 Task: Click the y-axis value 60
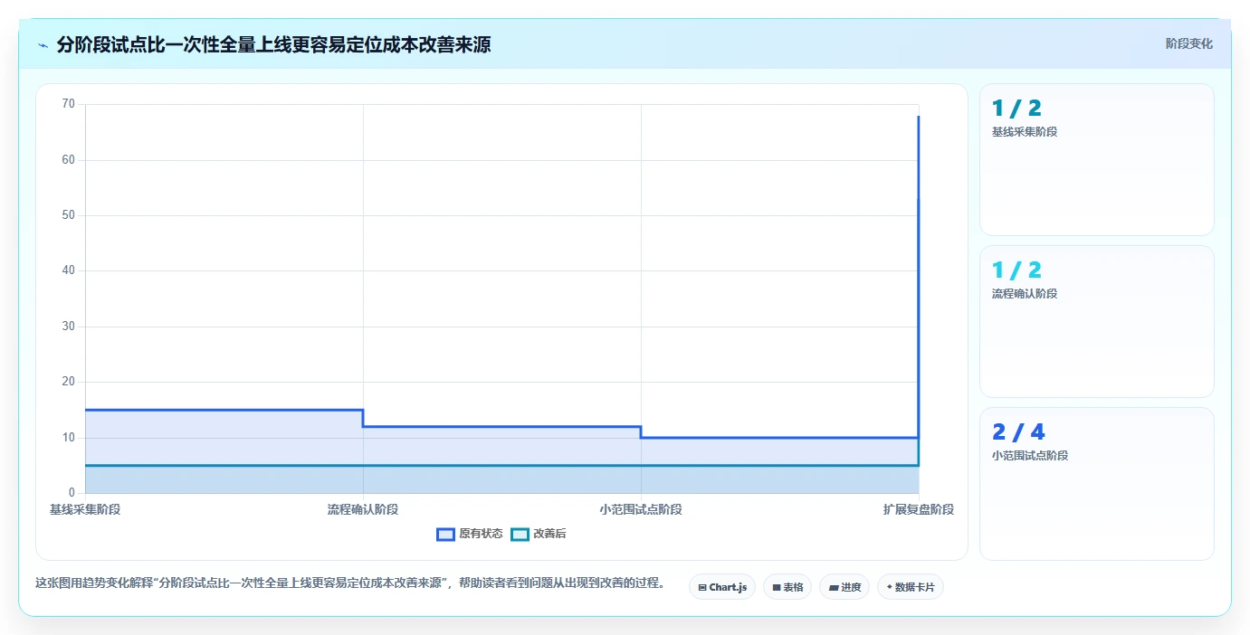(x=69, y=160)
